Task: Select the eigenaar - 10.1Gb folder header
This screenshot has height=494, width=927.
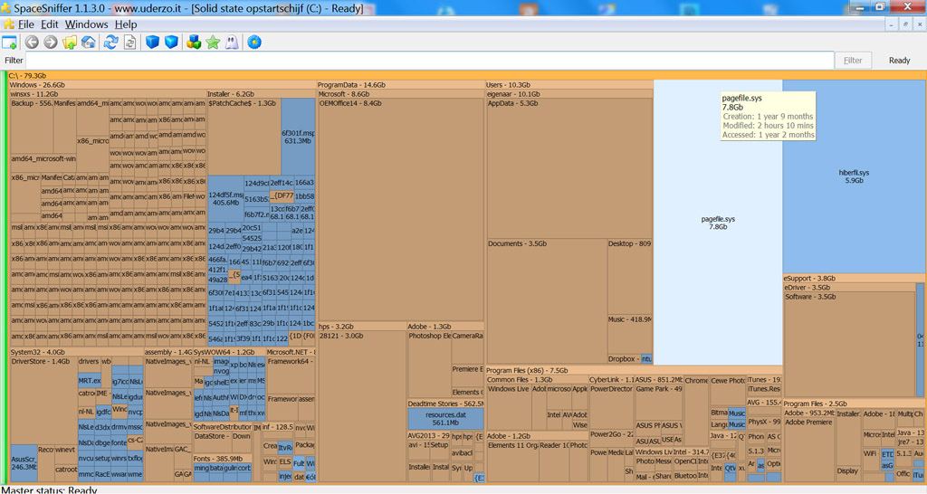Action: click(569, 94)
